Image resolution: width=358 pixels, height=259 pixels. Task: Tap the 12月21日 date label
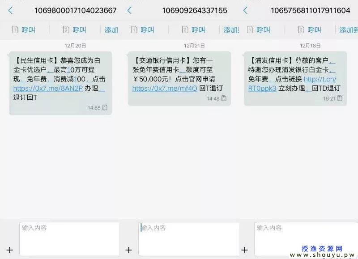(x=194, y=46)
